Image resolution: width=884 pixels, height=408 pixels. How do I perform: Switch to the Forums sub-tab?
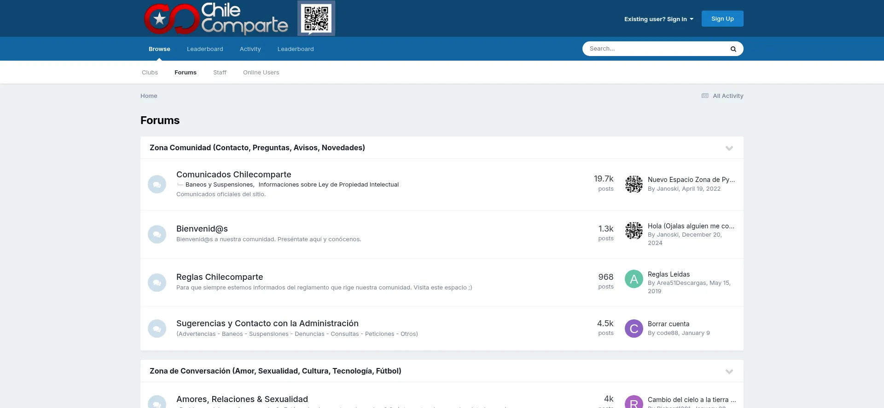click(x=186, y=73)
